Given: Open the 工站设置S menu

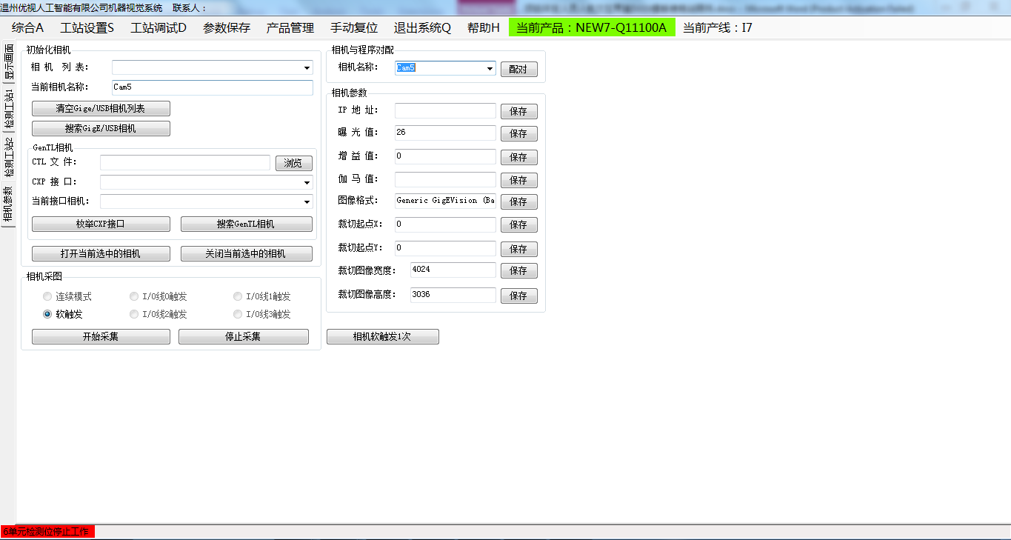Looking at the screenshot, I should pos(87,28).
